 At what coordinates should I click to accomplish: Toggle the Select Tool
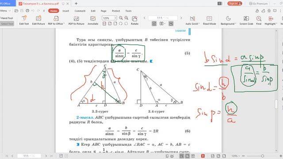[x=7, y=23]
